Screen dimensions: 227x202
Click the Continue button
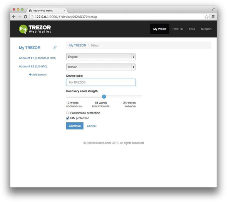(x=75, y=126)
